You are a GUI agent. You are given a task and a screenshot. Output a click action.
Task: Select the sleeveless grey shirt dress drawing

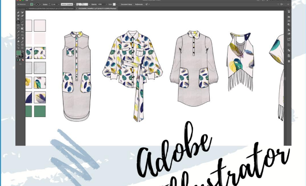(77, 76)
